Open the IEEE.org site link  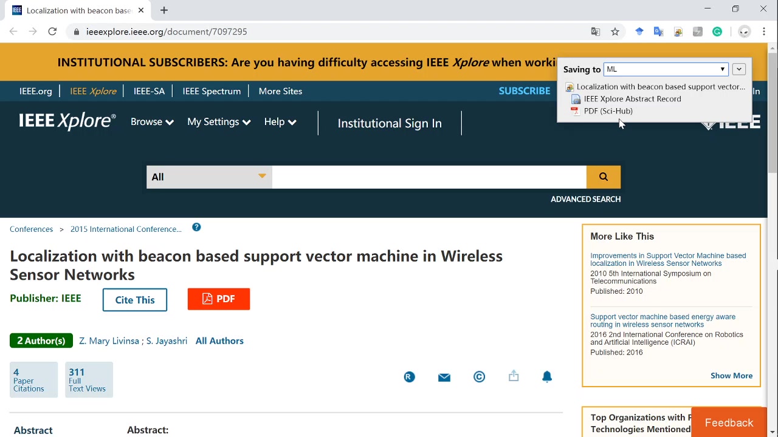coord(36,91)
